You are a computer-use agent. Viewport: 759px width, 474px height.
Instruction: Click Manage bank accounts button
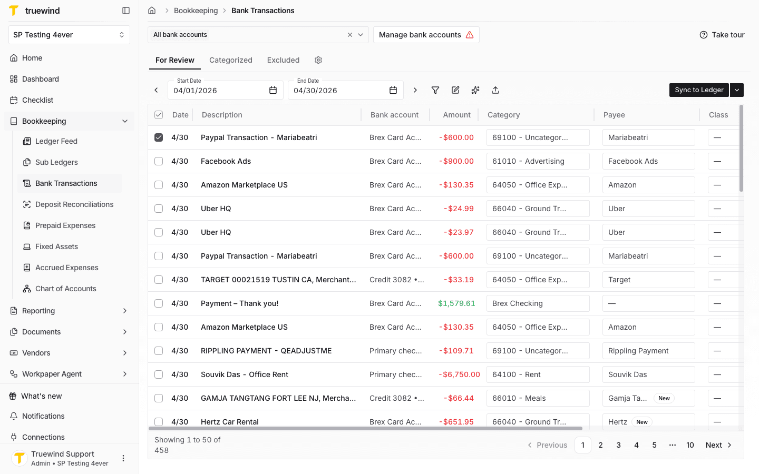[426, 35]
